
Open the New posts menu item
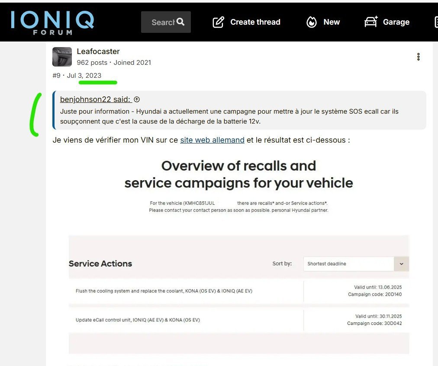pyautogui.click(x=323, y=22)
